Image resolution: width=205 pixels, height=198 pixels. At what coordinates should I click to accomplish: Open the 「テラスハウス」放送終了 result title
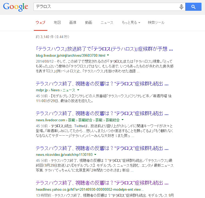pos(104,49)
